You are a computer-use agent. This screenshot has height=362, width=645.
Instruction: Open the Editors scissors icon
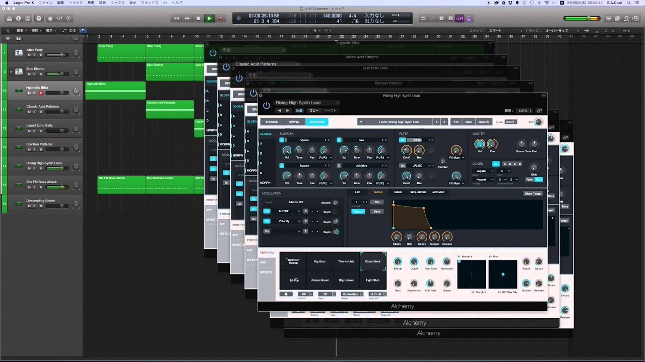point(69,19)
